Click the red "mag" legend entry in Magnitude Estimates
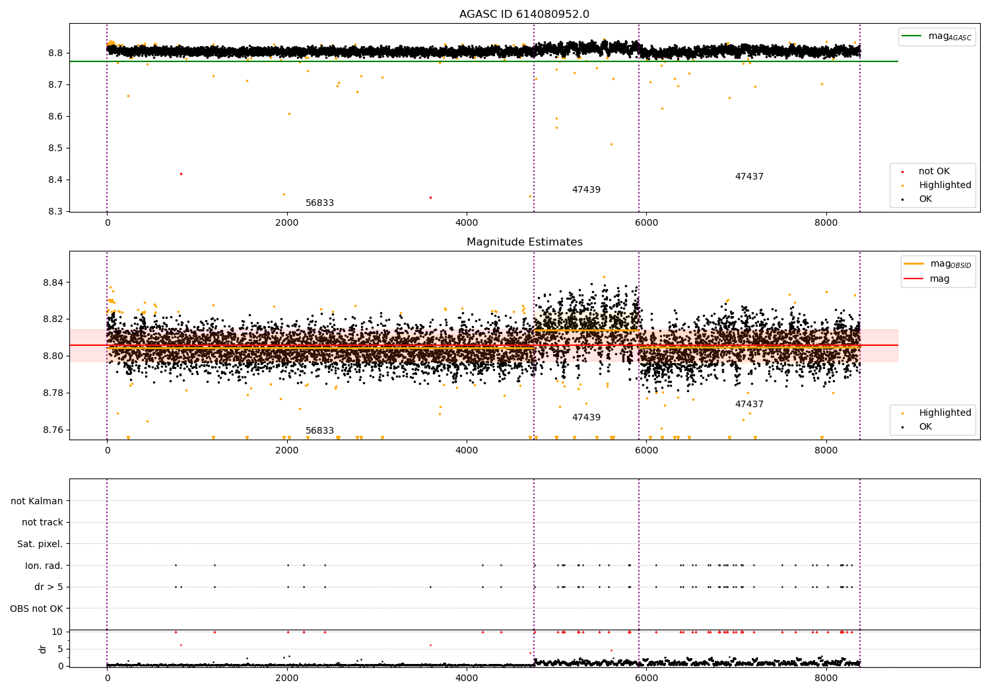Viewport: 990px width, 693px height. (x=927, y=279)
